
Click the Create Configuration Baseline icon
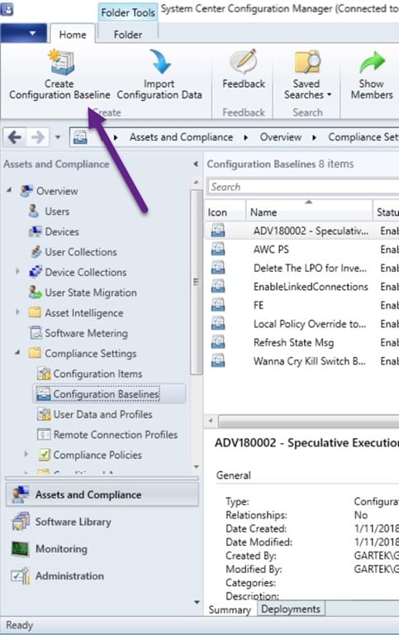[61, 61]
